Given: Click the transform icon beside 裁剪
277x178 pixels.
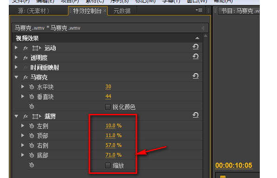Looking at the screenshot, I should click(x=37, y=116).
